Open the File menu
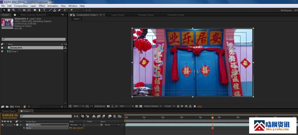This screenshot has height=135, width=298. (3, 6)
